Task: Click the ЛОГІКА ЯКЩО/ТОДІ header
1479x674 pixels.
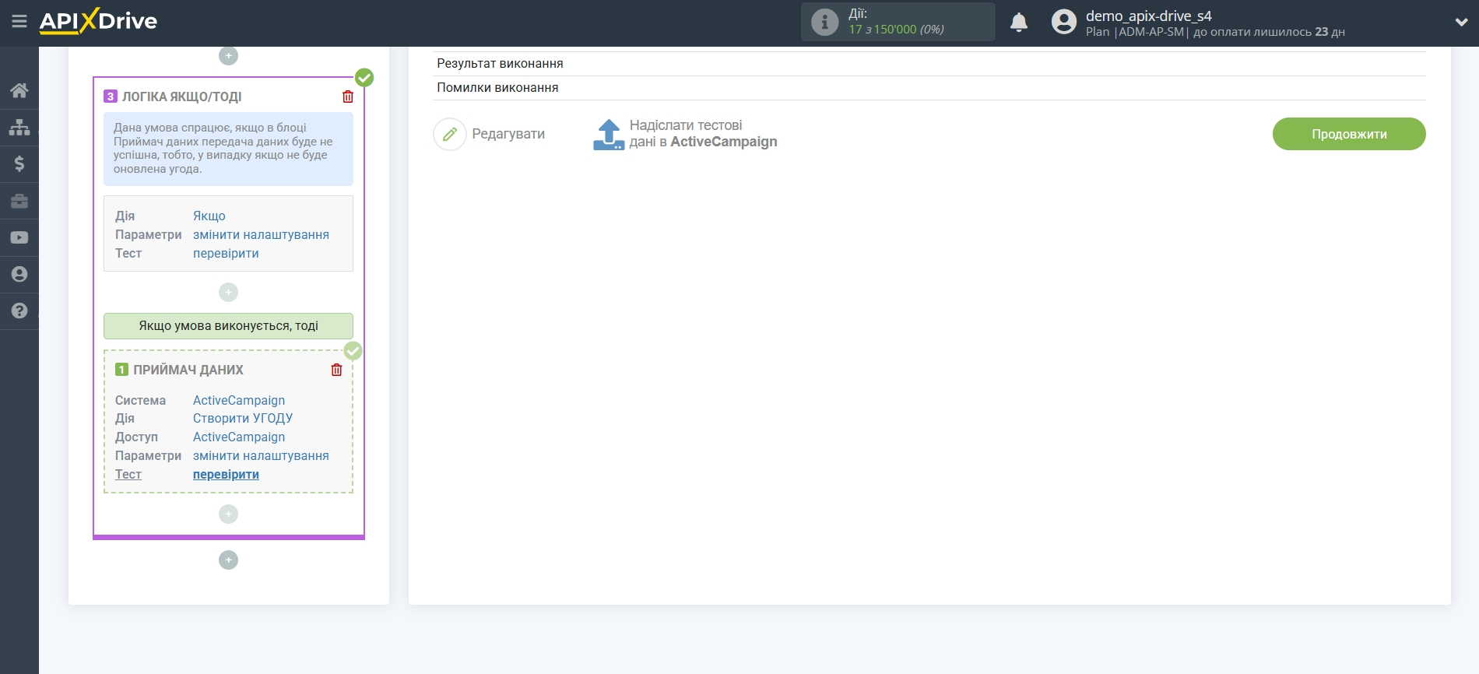Action: coord(181,97)
